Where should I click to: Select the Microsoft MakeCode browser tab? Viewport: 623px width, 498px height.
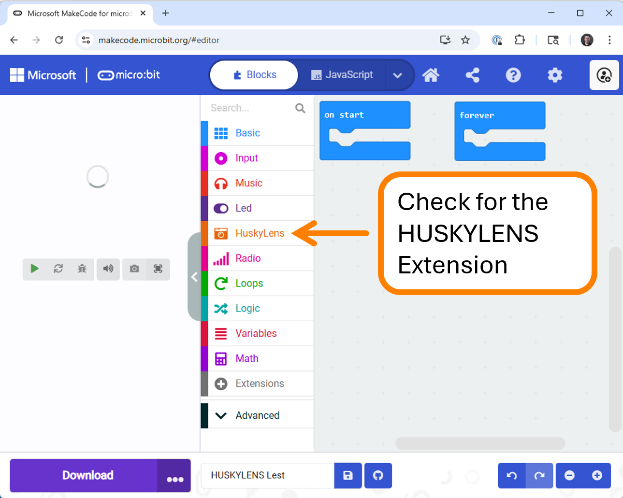coord(80,14)
